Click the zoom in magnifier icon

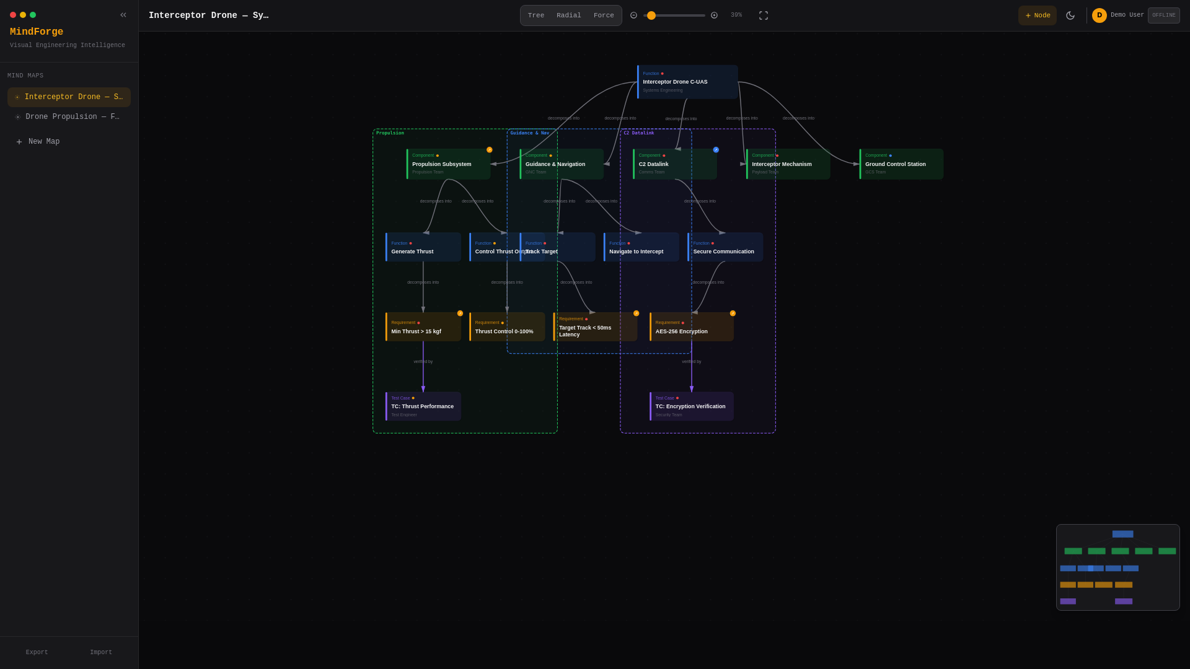(x=714, y=15)
